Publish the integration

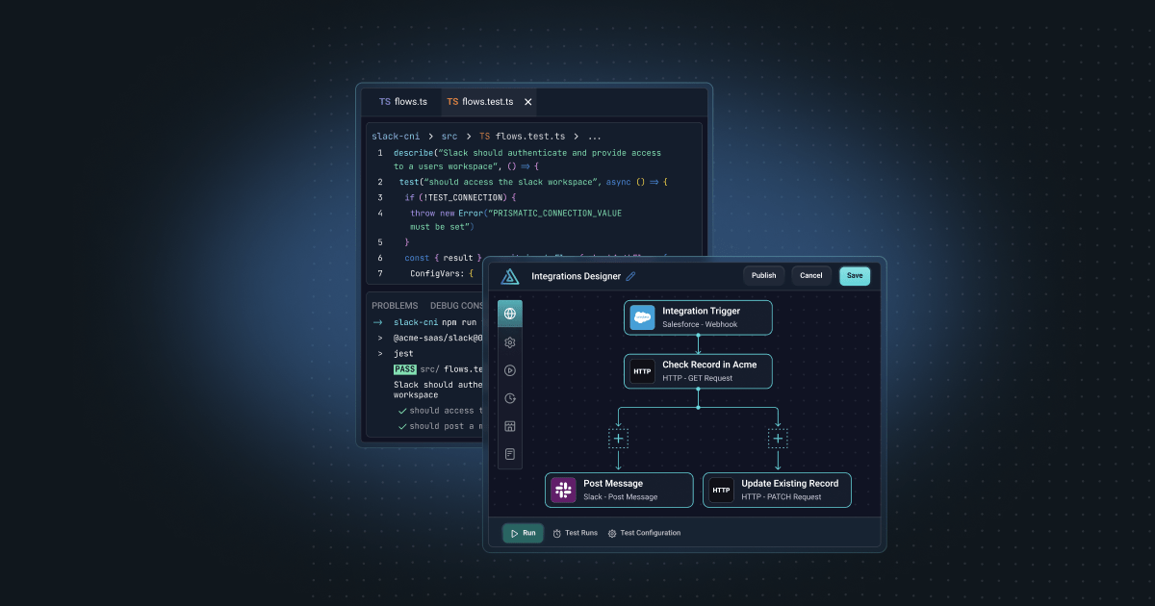pos(763,276)
